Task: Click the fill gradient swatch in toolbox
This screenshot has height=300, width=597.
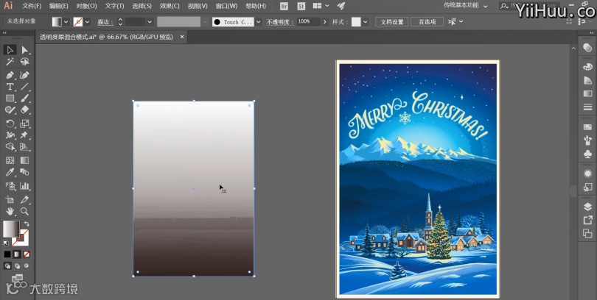Action: [11, 229]
